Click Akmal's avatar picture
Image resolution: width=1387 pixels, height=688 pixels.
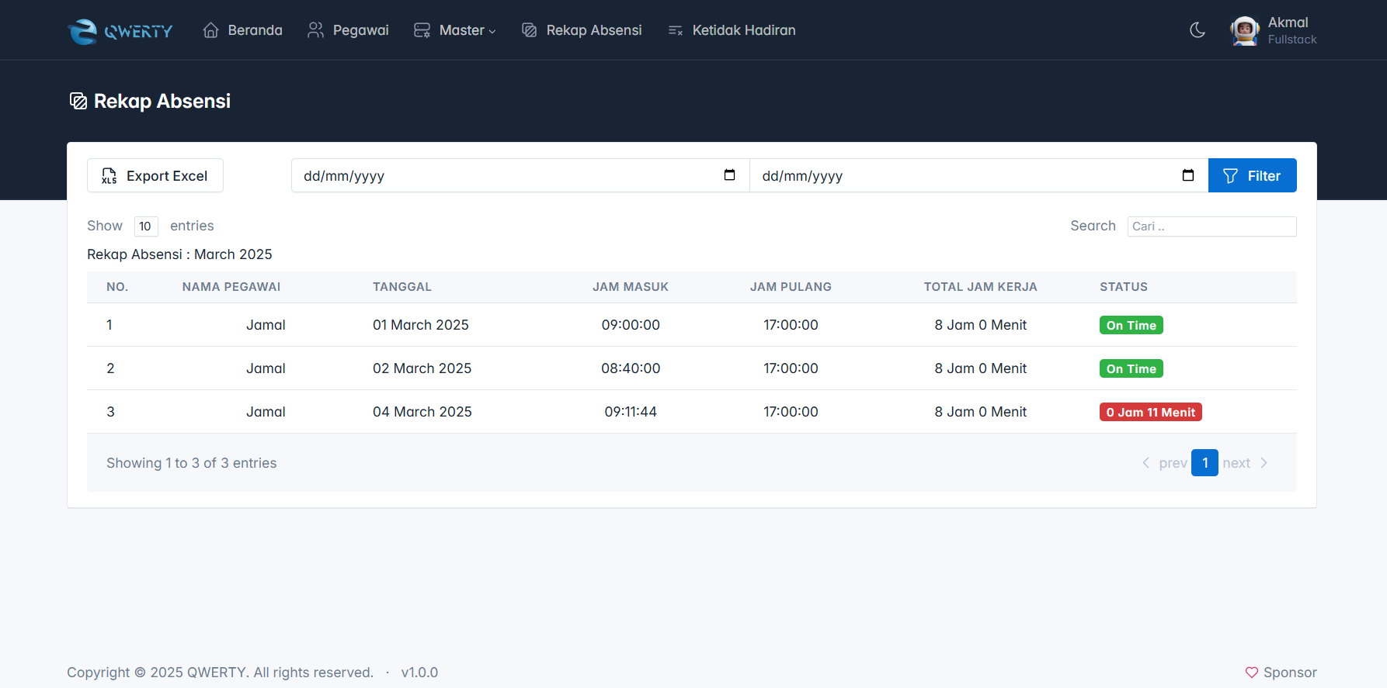(1245, 30)
